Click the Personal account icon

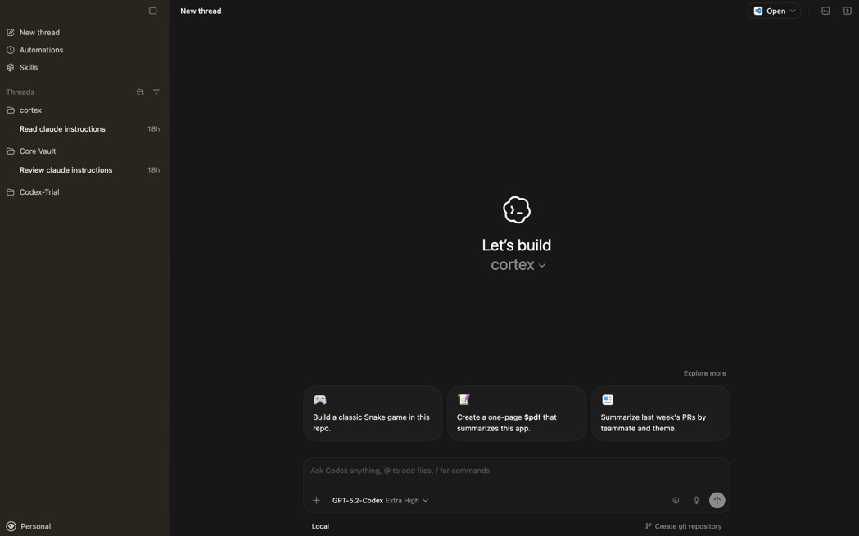point(11,526)
